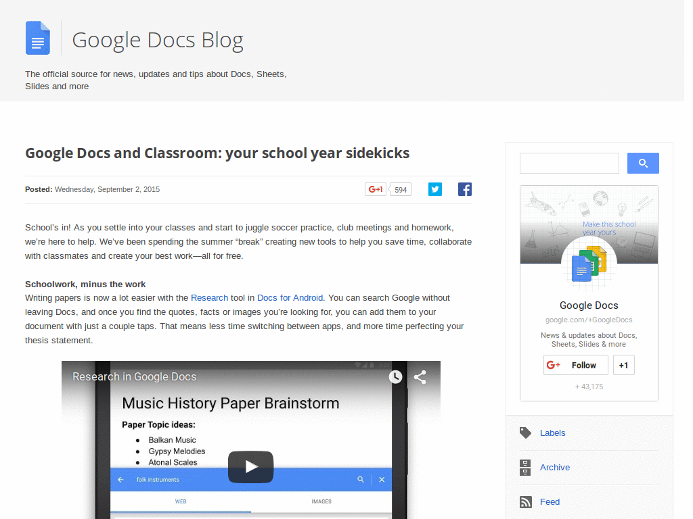This screenshot has width=693, height=519.
Task: Expand the Labels section
Action: (x=552, y=433)
